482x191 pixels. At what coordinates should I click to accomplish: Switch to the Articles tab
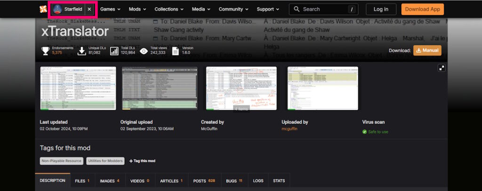[171, 181]
